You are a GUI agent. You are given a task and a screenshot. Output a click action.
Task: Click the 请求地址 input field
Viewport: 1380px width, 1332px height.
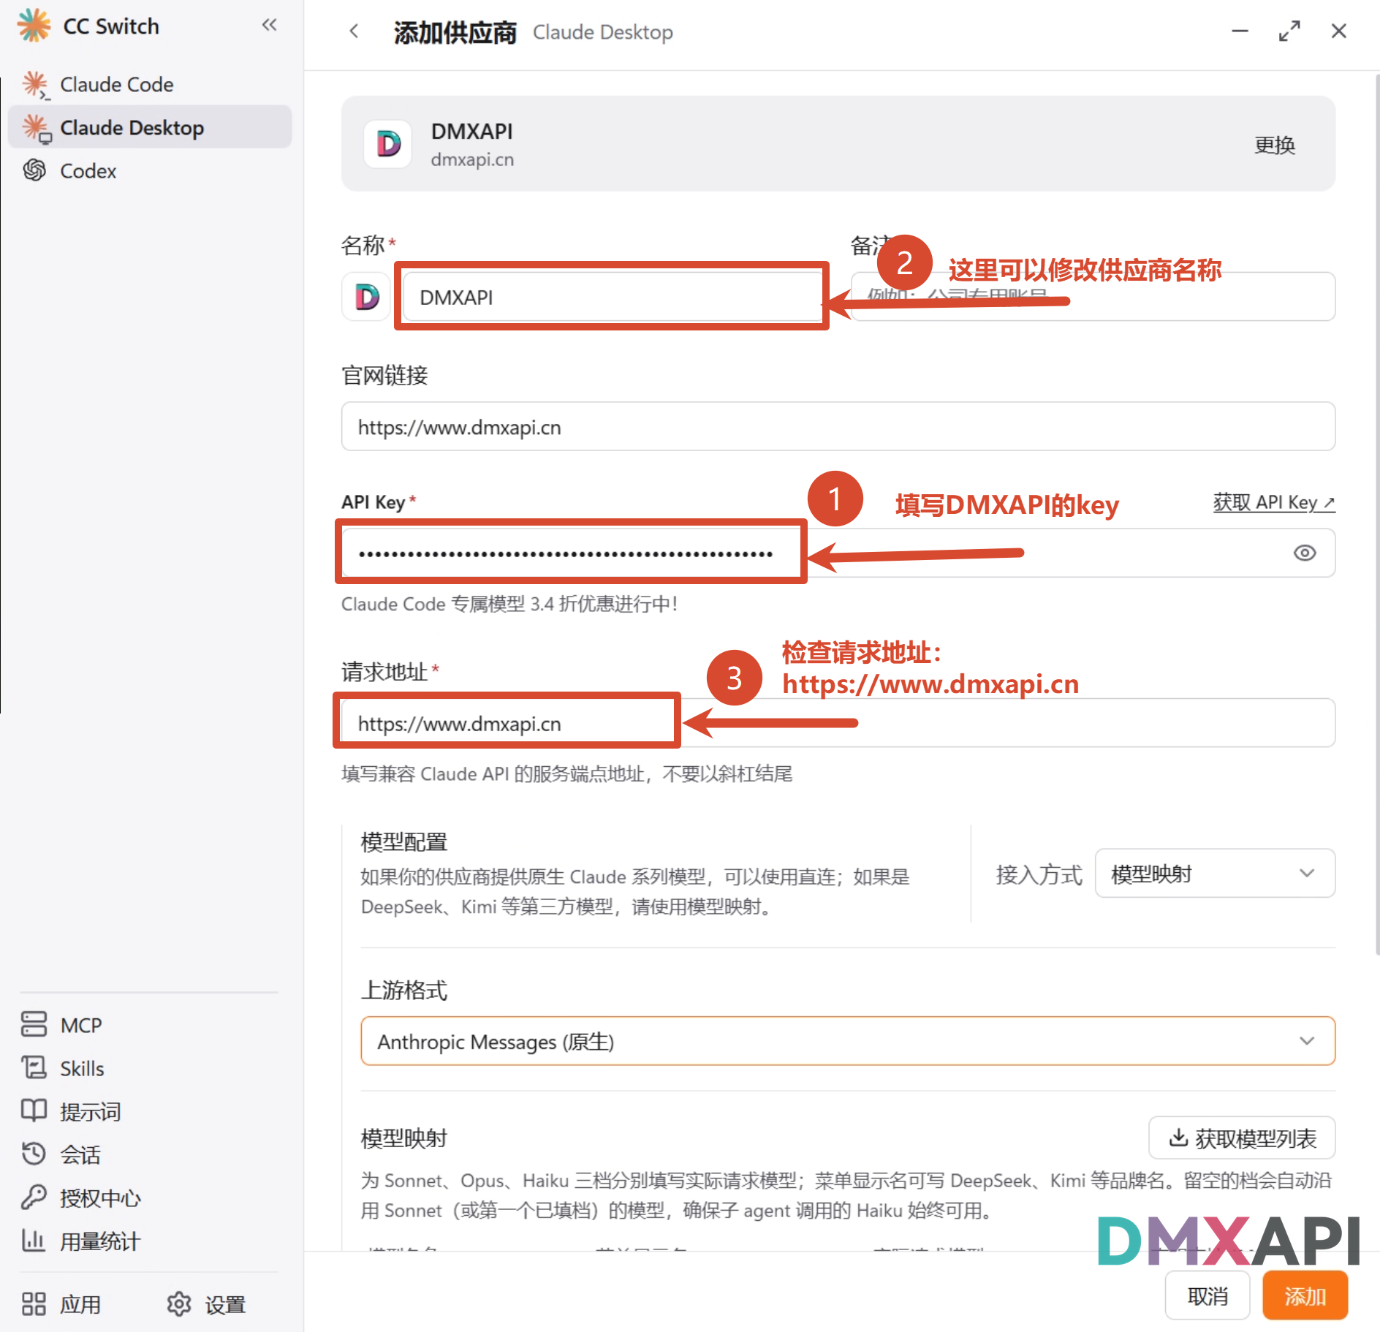[838, 723]
